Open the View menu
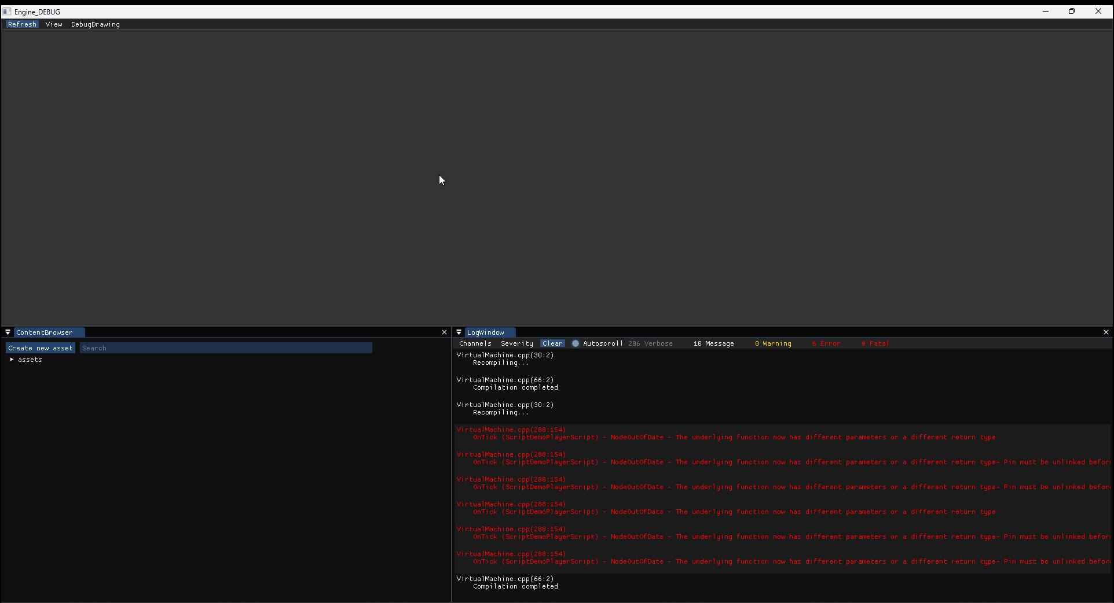 tap(54, 24)
